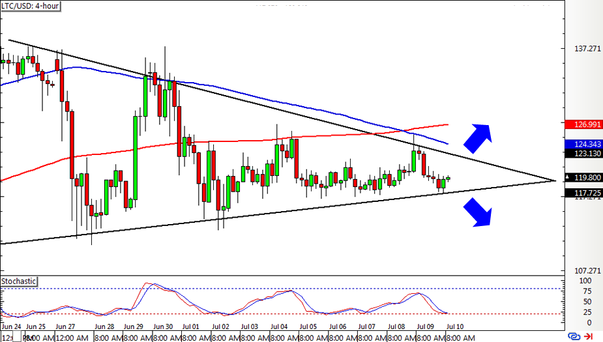Click the Stochastic scale value 50
The width and height of the screenshot is (603, 342).
(587, 302)
